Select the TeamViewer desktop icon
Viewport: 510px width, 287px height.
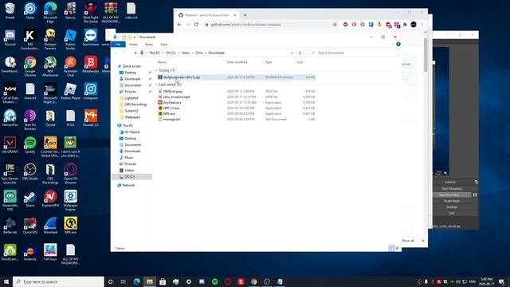[x=90, y=38]
